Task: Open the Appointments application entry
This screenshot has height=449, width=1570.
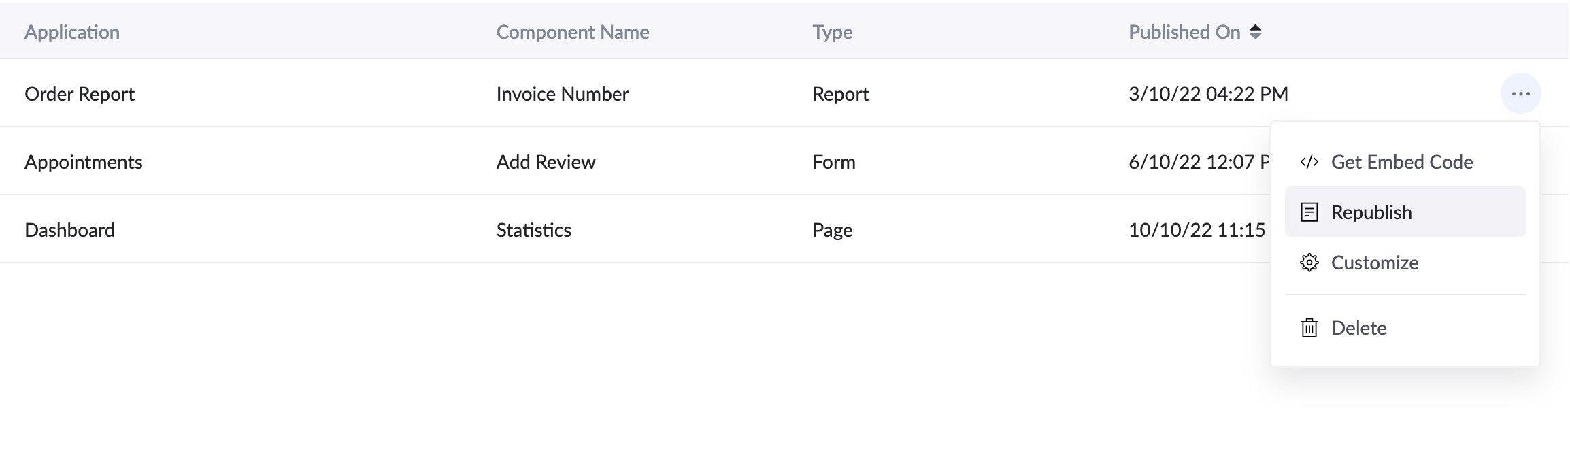Action: [84, 162]
